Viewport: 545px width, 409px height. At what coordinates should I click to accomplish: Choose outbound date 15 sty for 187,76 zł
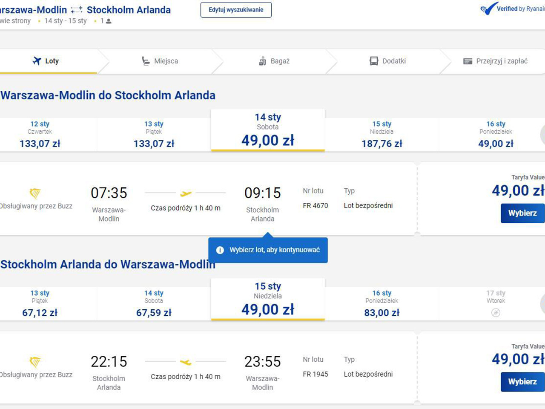(x=381, y=134)
